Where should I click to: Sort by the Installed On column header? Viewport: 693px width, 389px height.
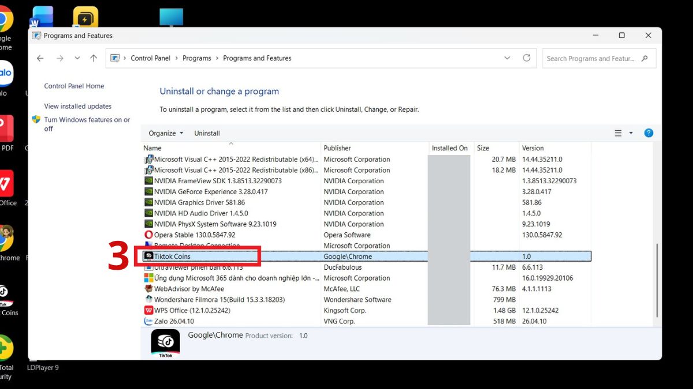click(451, 148)
